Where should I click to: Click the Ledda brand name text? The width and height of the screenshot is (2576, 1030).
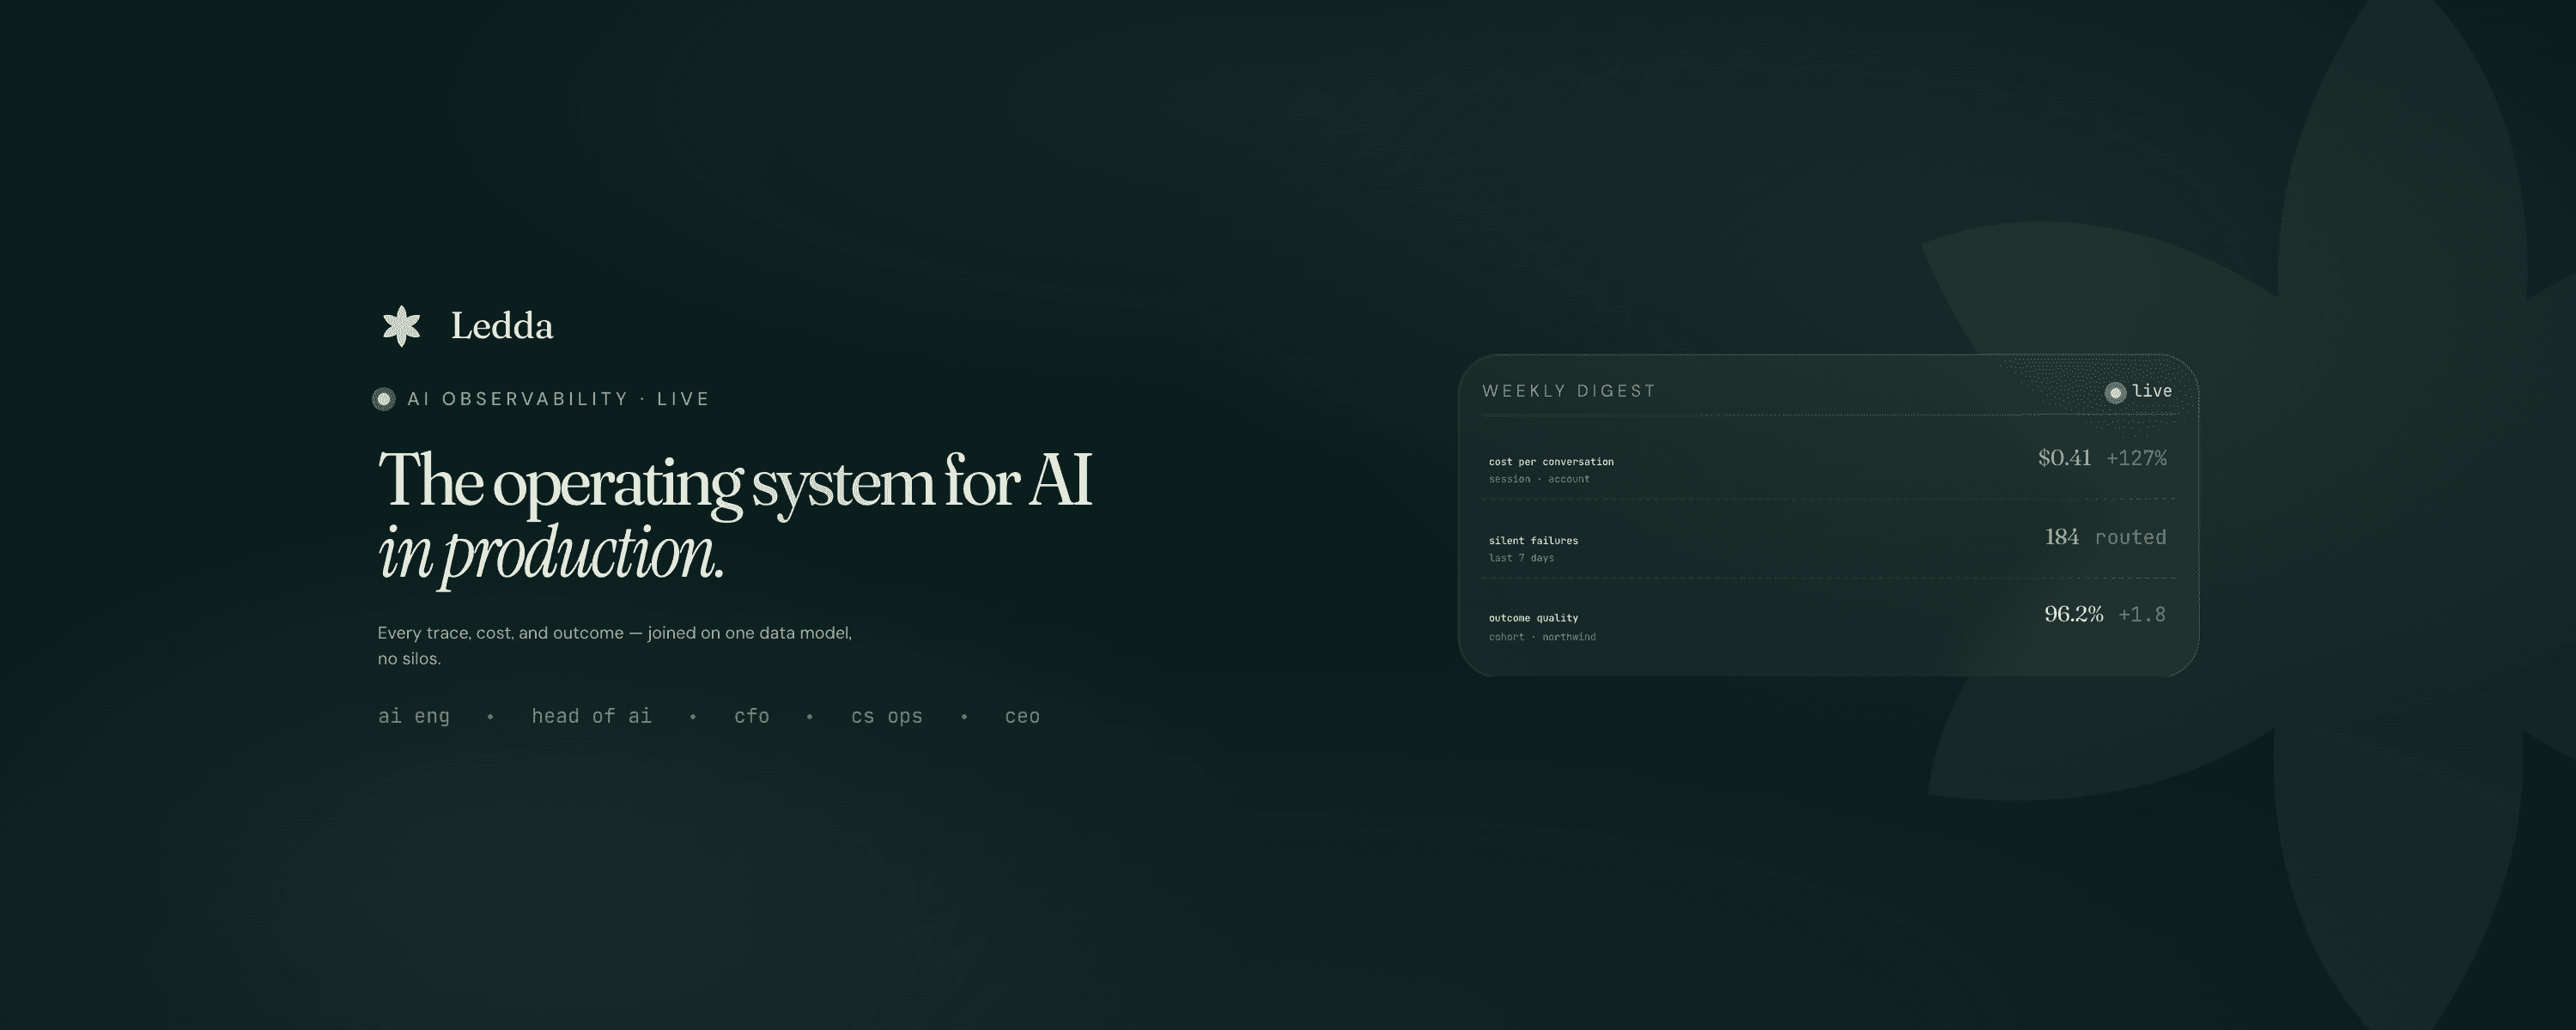(x=501, y=326)
